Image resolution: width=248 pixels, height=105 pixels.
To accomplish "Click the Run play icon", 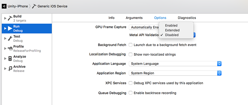I will click(10, 28).
